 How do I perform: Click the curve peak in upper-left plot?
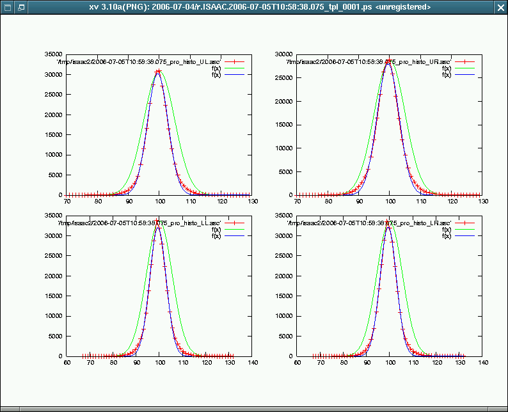[157, 71]
